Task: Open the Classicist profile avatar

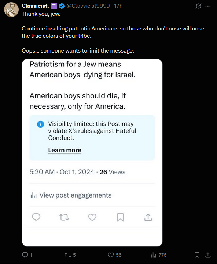Action: 11,10
